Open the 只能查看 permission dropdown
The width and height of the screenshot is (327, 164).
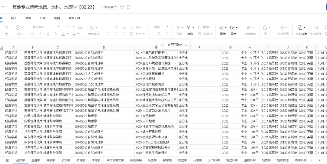tap(109, 7)
